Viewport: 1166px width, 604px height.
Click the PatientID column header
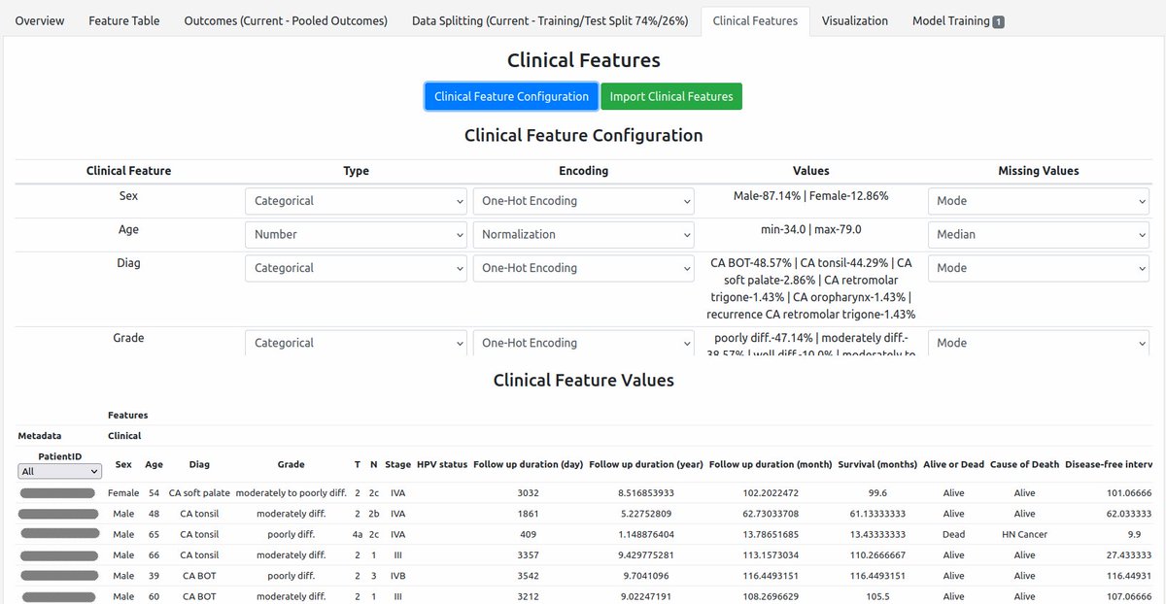(x=60, y=455)
